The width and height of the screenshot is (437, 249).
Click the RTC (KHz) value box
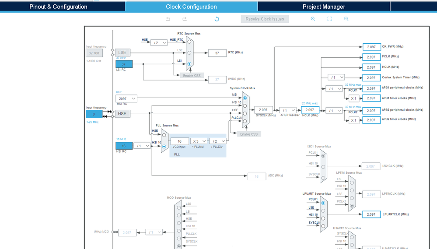(x=217, y=53)
